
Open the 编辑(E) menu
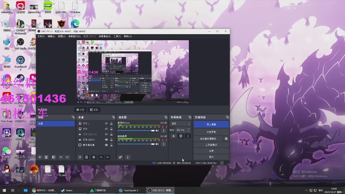(x=51, y=36)
